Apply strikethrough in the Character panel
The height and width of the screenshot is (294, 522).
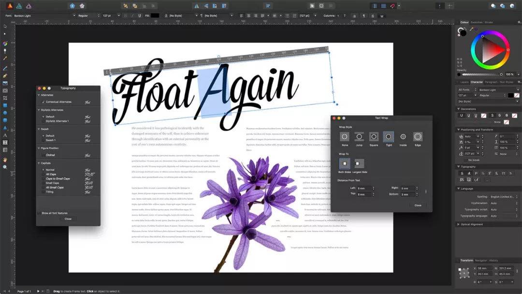pyautogui.click(x=492, y=115)
